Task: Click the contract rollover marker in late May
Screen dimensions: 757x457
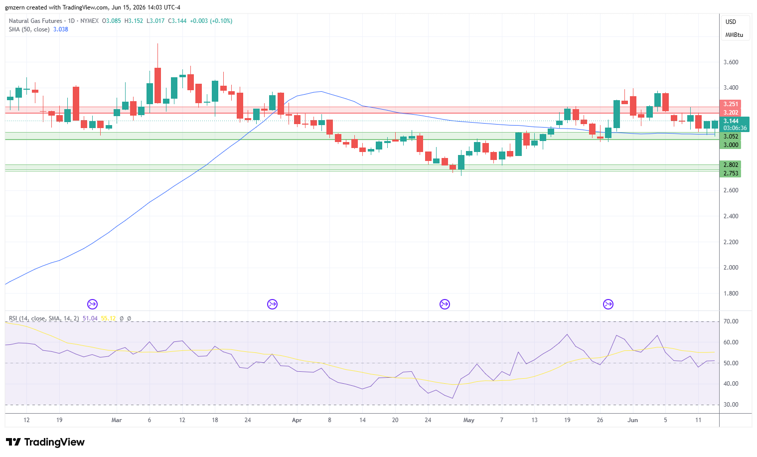Action: click(608, 304)
